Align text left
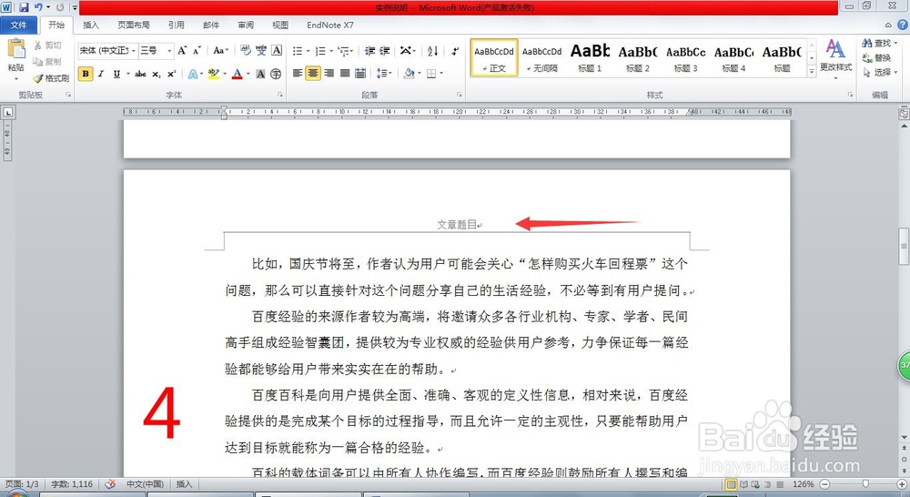Screen dimensions: 910x497 coord(298,73)
